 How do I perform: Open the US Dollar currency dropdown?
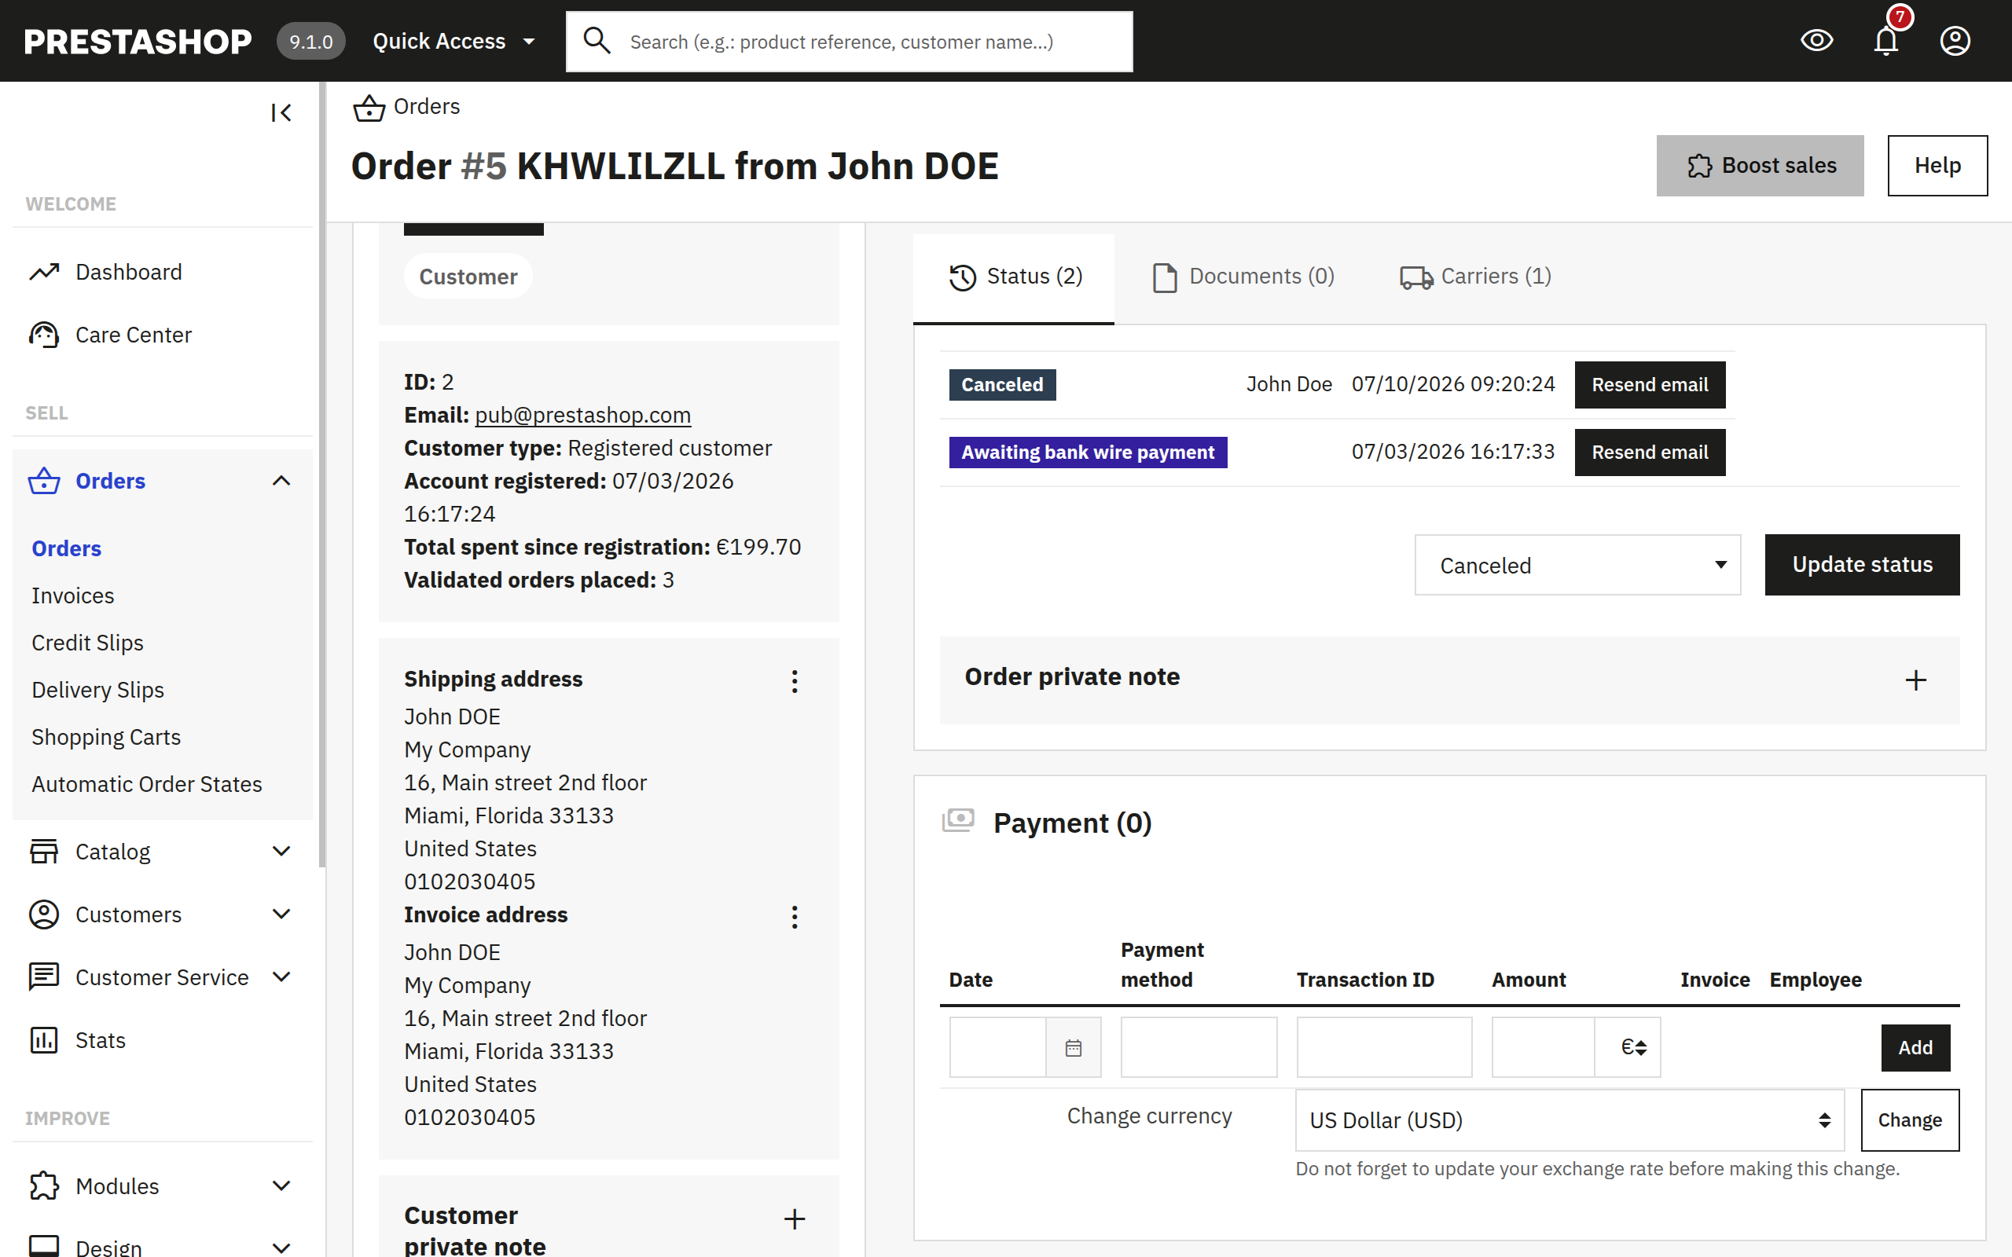click(x=1570, y=1120)
